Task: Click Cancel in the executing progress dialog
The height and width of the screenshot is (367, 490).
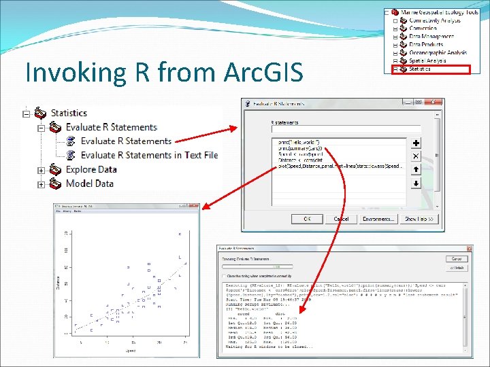Action: pyautogui.click(x=457, y=259)
